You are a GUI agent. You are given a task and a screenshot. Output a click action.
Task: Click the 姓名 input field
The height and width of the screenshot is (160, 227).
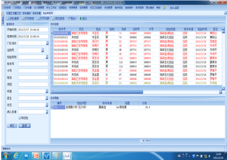33,78
